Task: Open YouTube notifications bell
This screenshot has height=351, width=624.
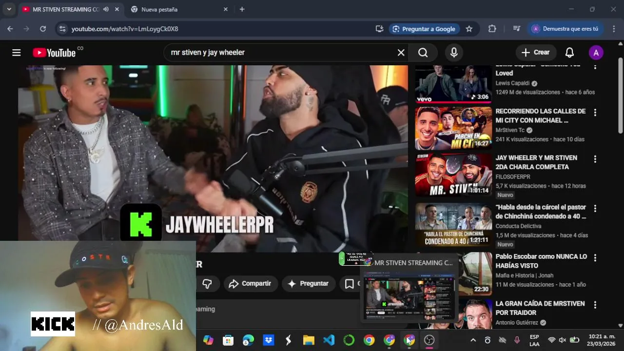Action: tap(569, 53)
